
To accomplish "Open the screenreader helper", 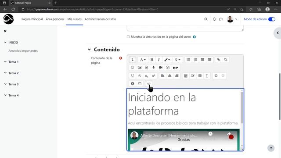I will (x=140, y=83).
